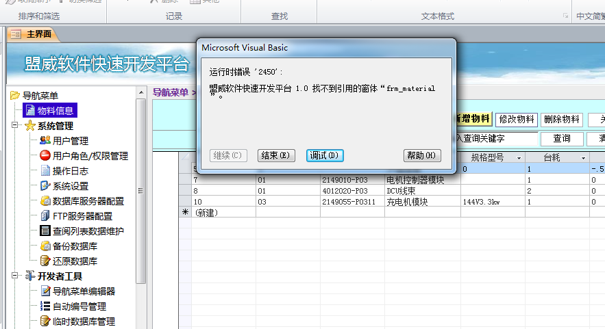Click the 数据库服务器配置 icon

[45, 200]
